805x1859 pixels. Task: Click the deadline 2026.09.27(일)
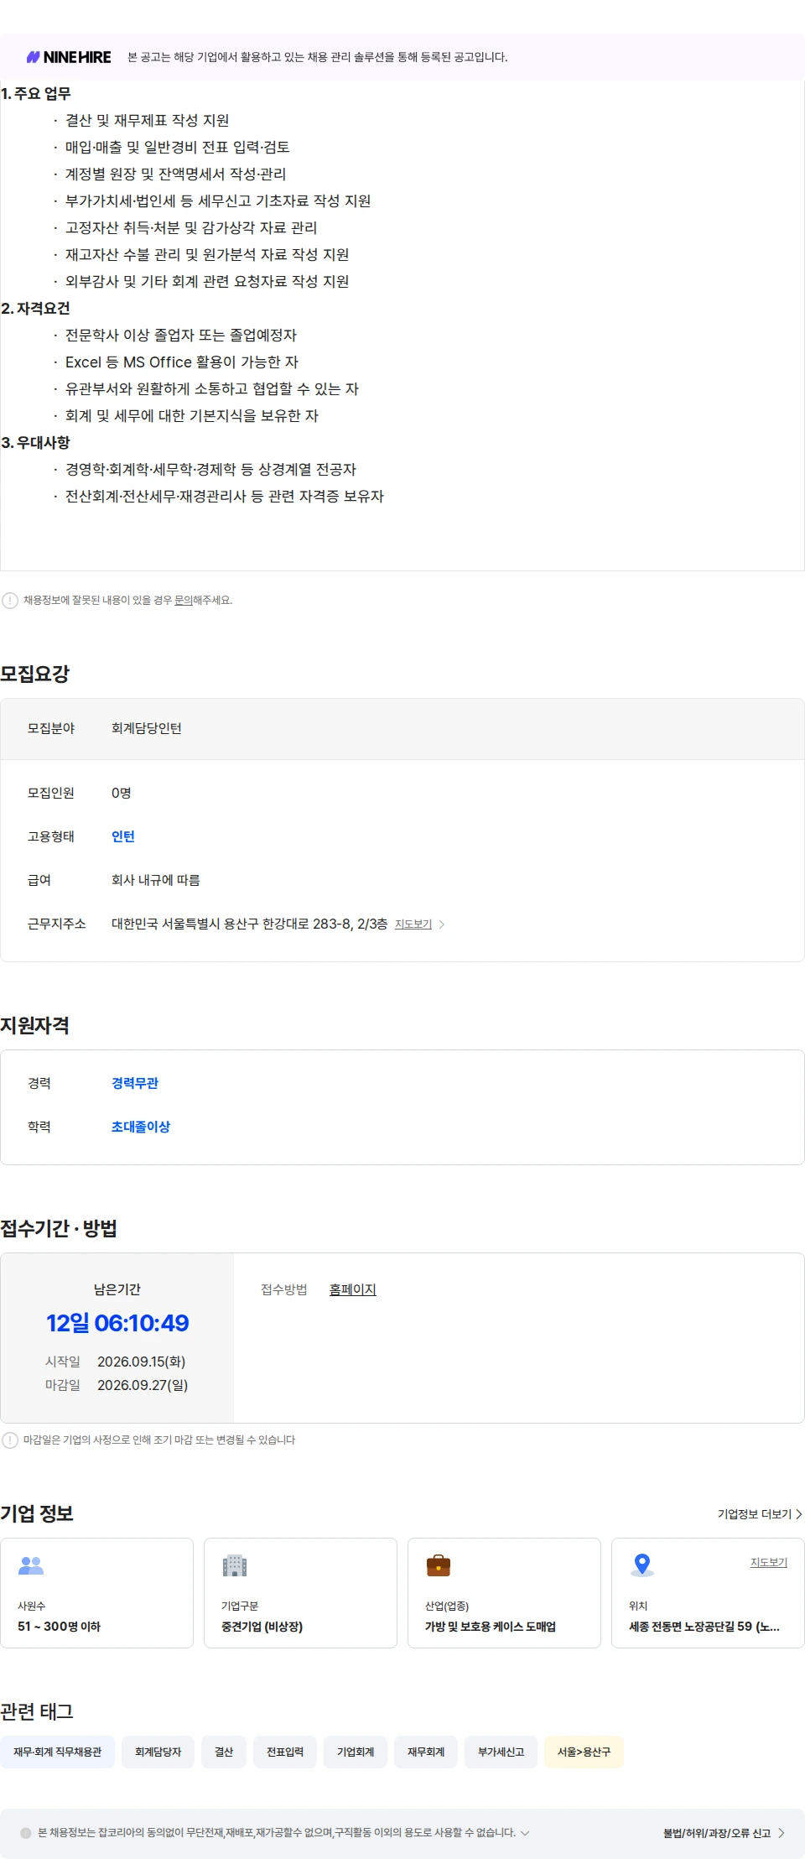pos(143,1385)
